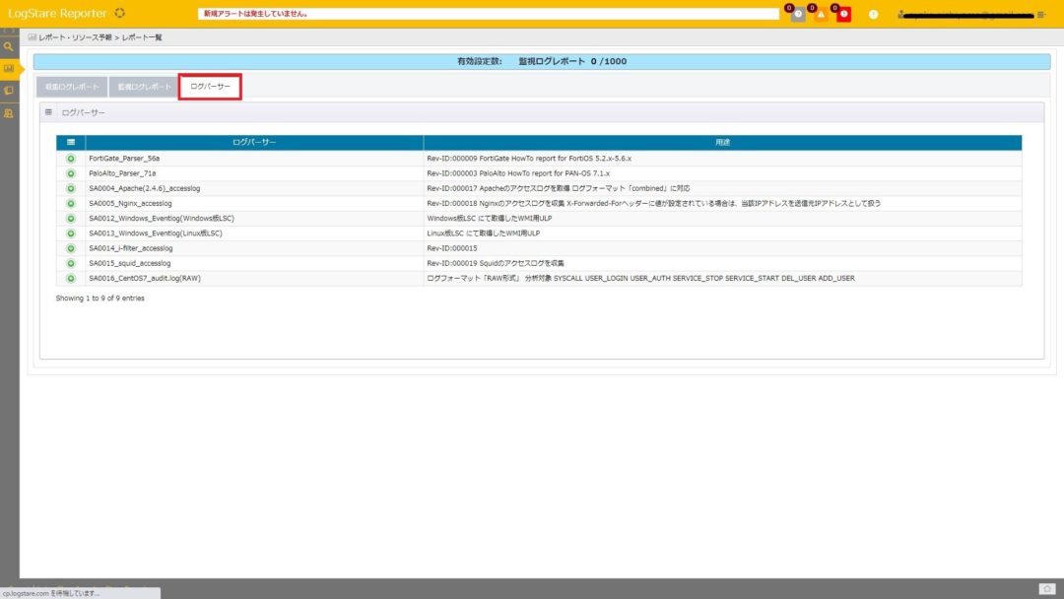Select SA0013_Windows_Eventlog(Linux版LSC) parser name
This screenshot has height=599, width=1064.
[156, 233]
